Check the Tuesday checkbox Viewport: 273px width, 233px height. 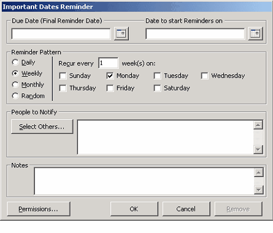[x=157, y=76]
